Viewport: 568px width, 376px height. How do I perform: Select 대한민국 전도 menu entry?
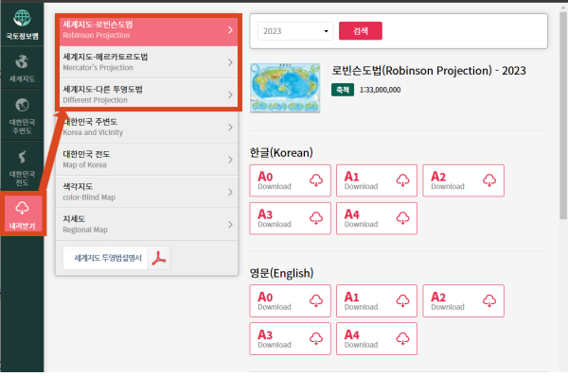[147, 160]
